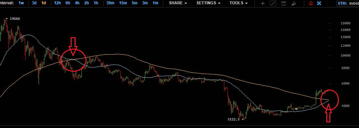Switch to the 1h interval
The image size is (359, 128).
pyautogui.click(x=96, y=3)
